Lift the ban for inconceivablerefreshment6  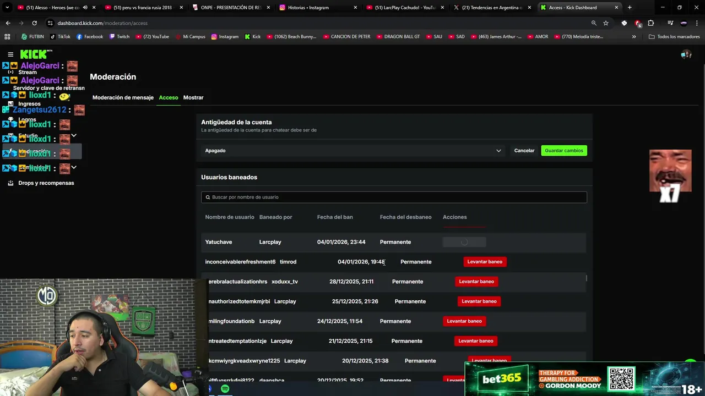pyautogui.click(x=485, y=262)
